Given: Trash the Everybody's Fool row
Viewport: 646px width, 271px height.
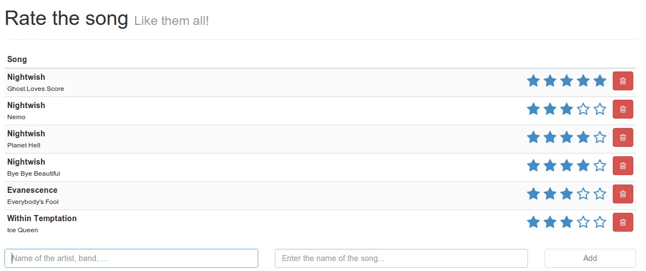Looking at the screenshot, I should pyautogui.click(x=623, y=194).
